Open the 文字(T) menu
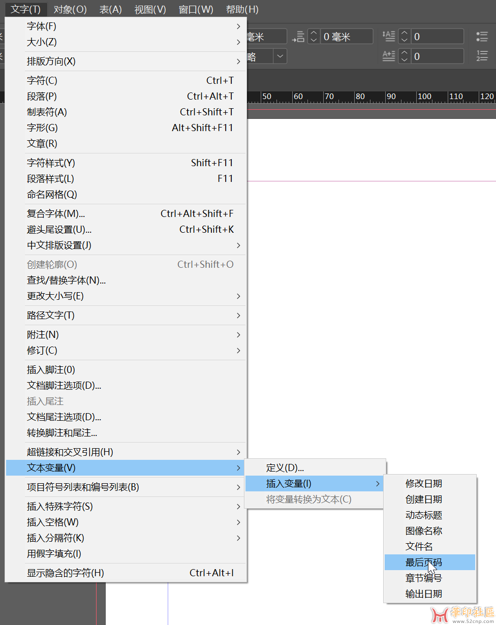Screen dimensions: 496x625 (x=26, y=9)
